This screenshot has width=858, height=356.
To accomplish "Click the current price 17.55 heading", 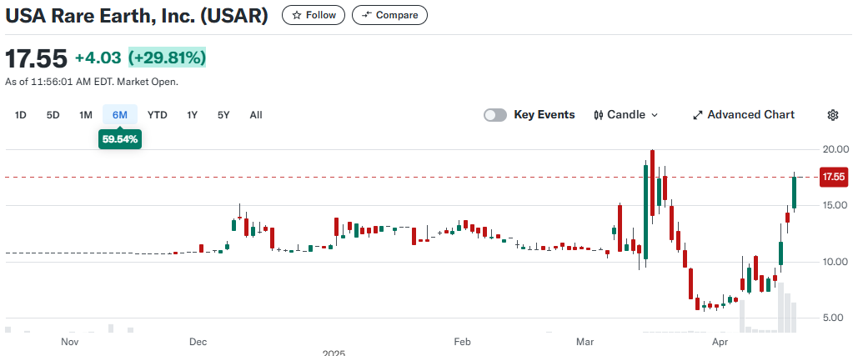I will [36, 58].
